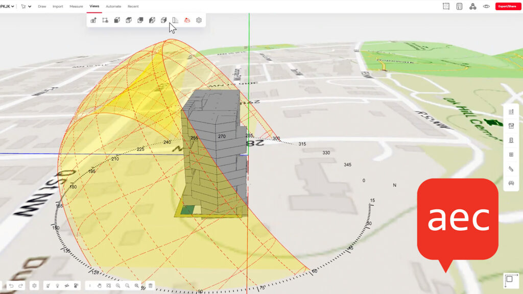523x294 pixels.
Task: Click the zoom in magnifier tool
Action: click(118, 286)
